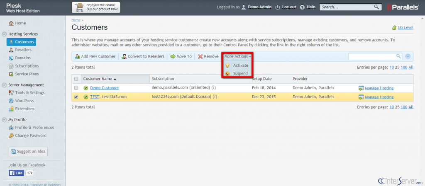Click the Demo Customer link
The width and height of the screenshot is (425, 186).
[x=104, y=88]
